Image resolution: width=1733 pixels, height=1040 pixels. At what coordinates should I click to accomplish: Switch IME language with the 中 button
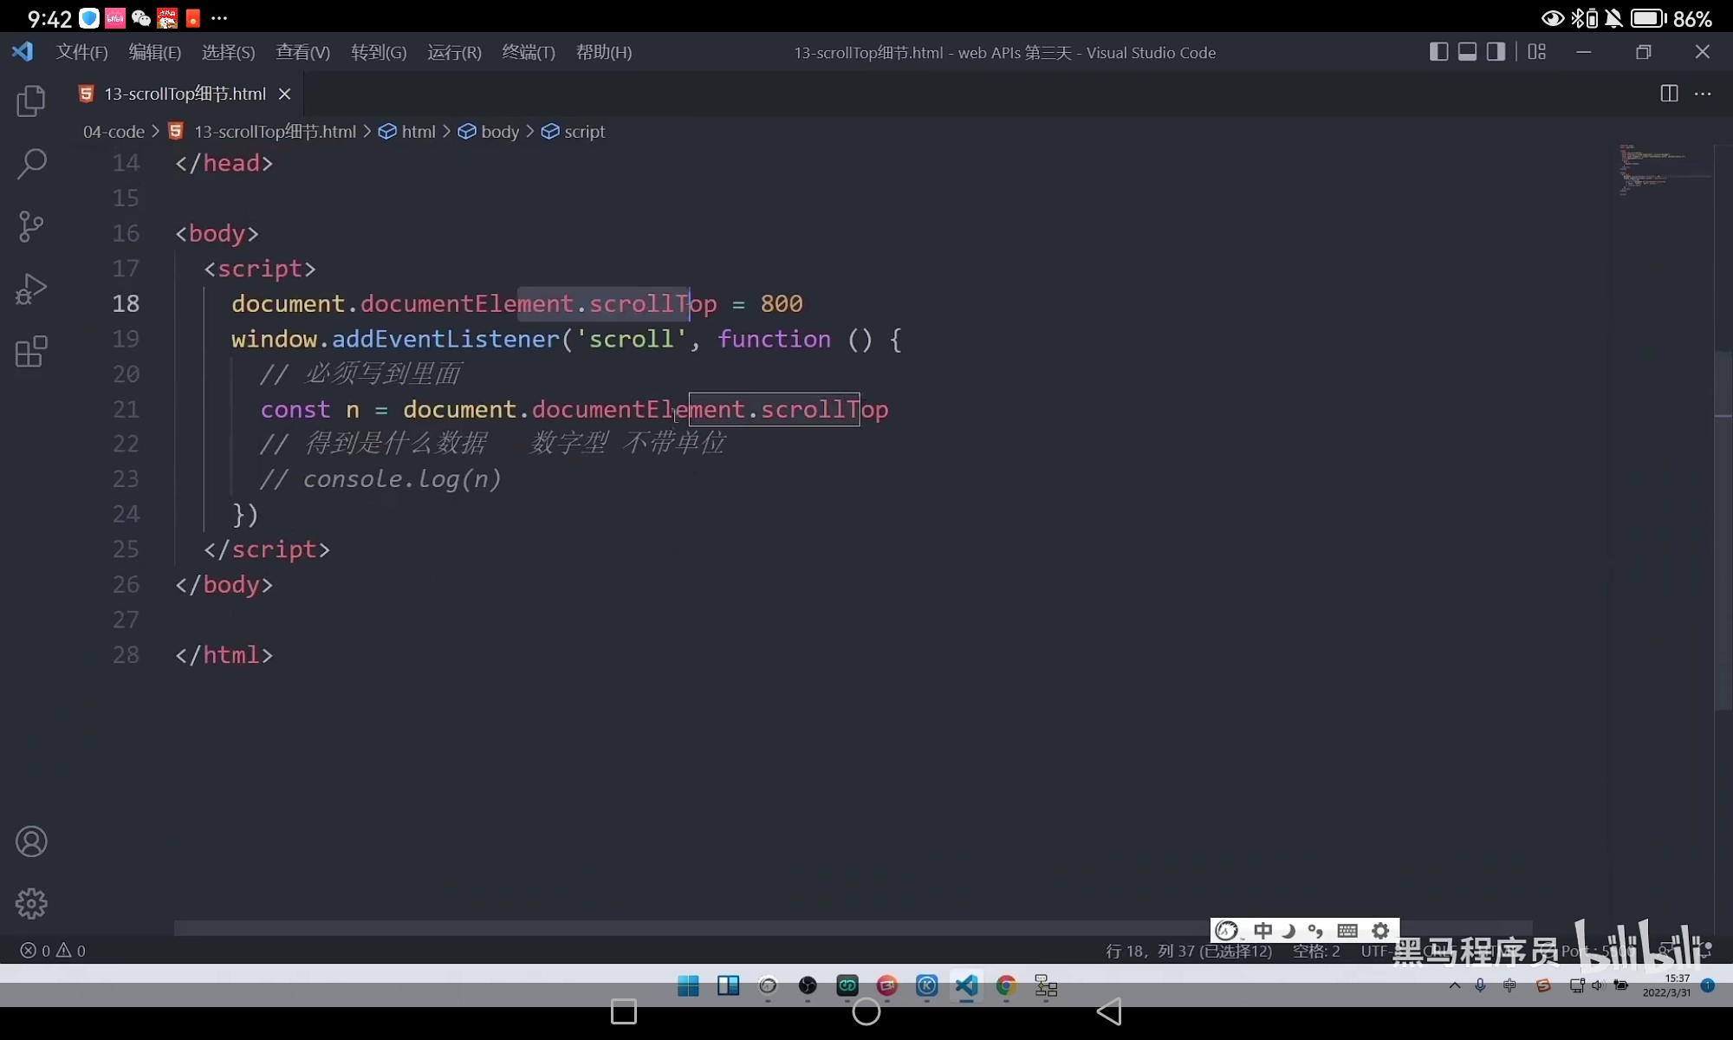click(1264, 930)
